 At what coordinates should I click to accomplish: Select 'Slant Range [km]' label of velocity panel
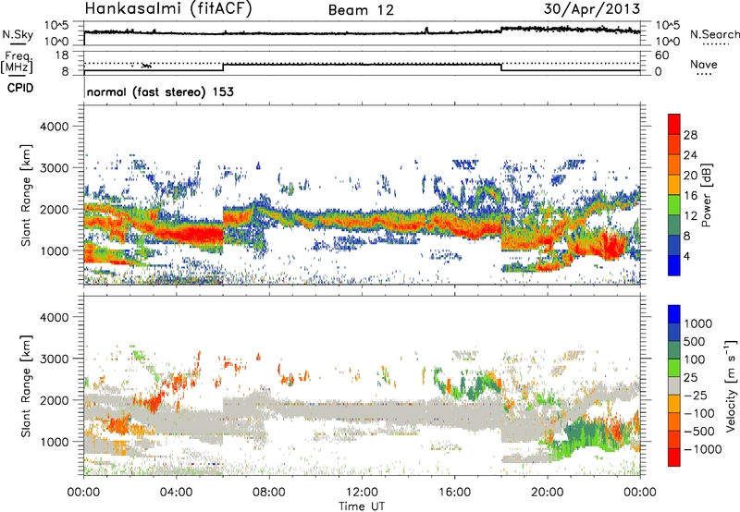[26, 385]
